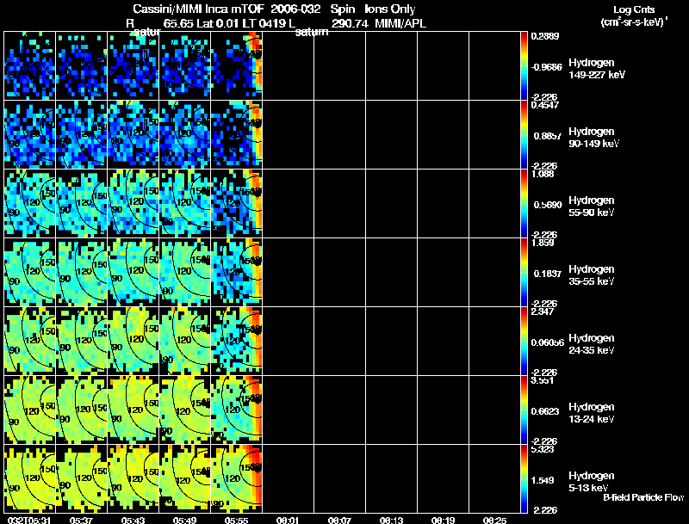Open the 05:43 Hydrogen 55-90 keV image

(x=133, y=203)
